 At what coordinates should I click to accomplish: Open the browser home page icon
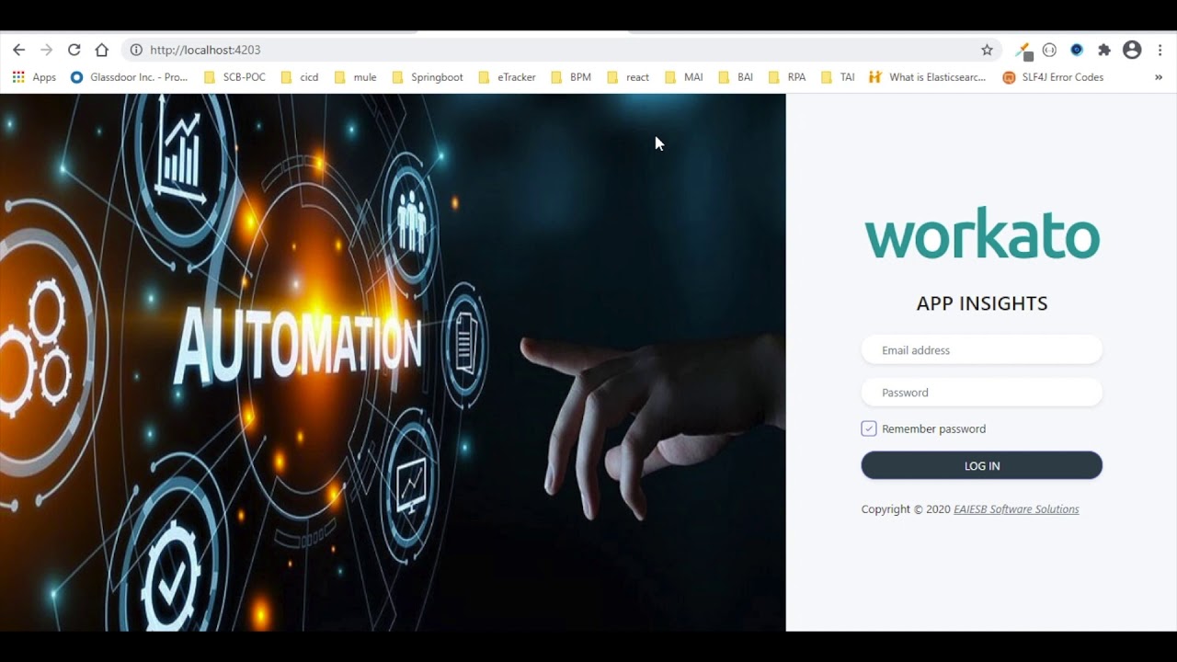pyautogui.click(x=102, y=50)
